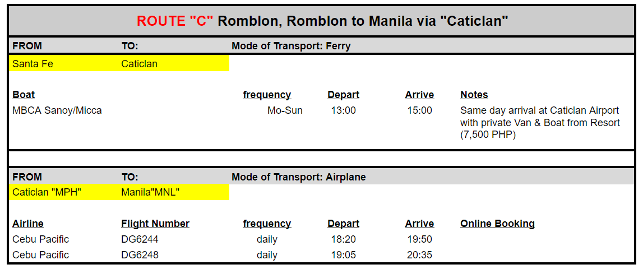Click the Flight Number column header
Viewport: 643px width, 269px height.
[x=155, y=224]
